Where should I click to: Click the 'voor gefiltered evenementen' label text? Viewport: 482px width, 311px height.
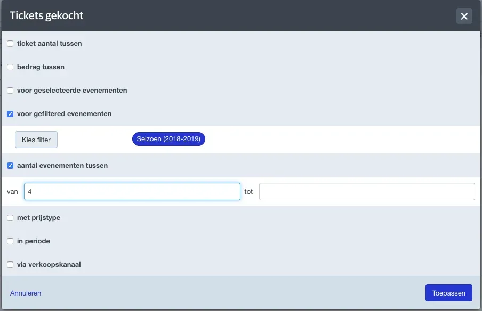pos(64,114)
